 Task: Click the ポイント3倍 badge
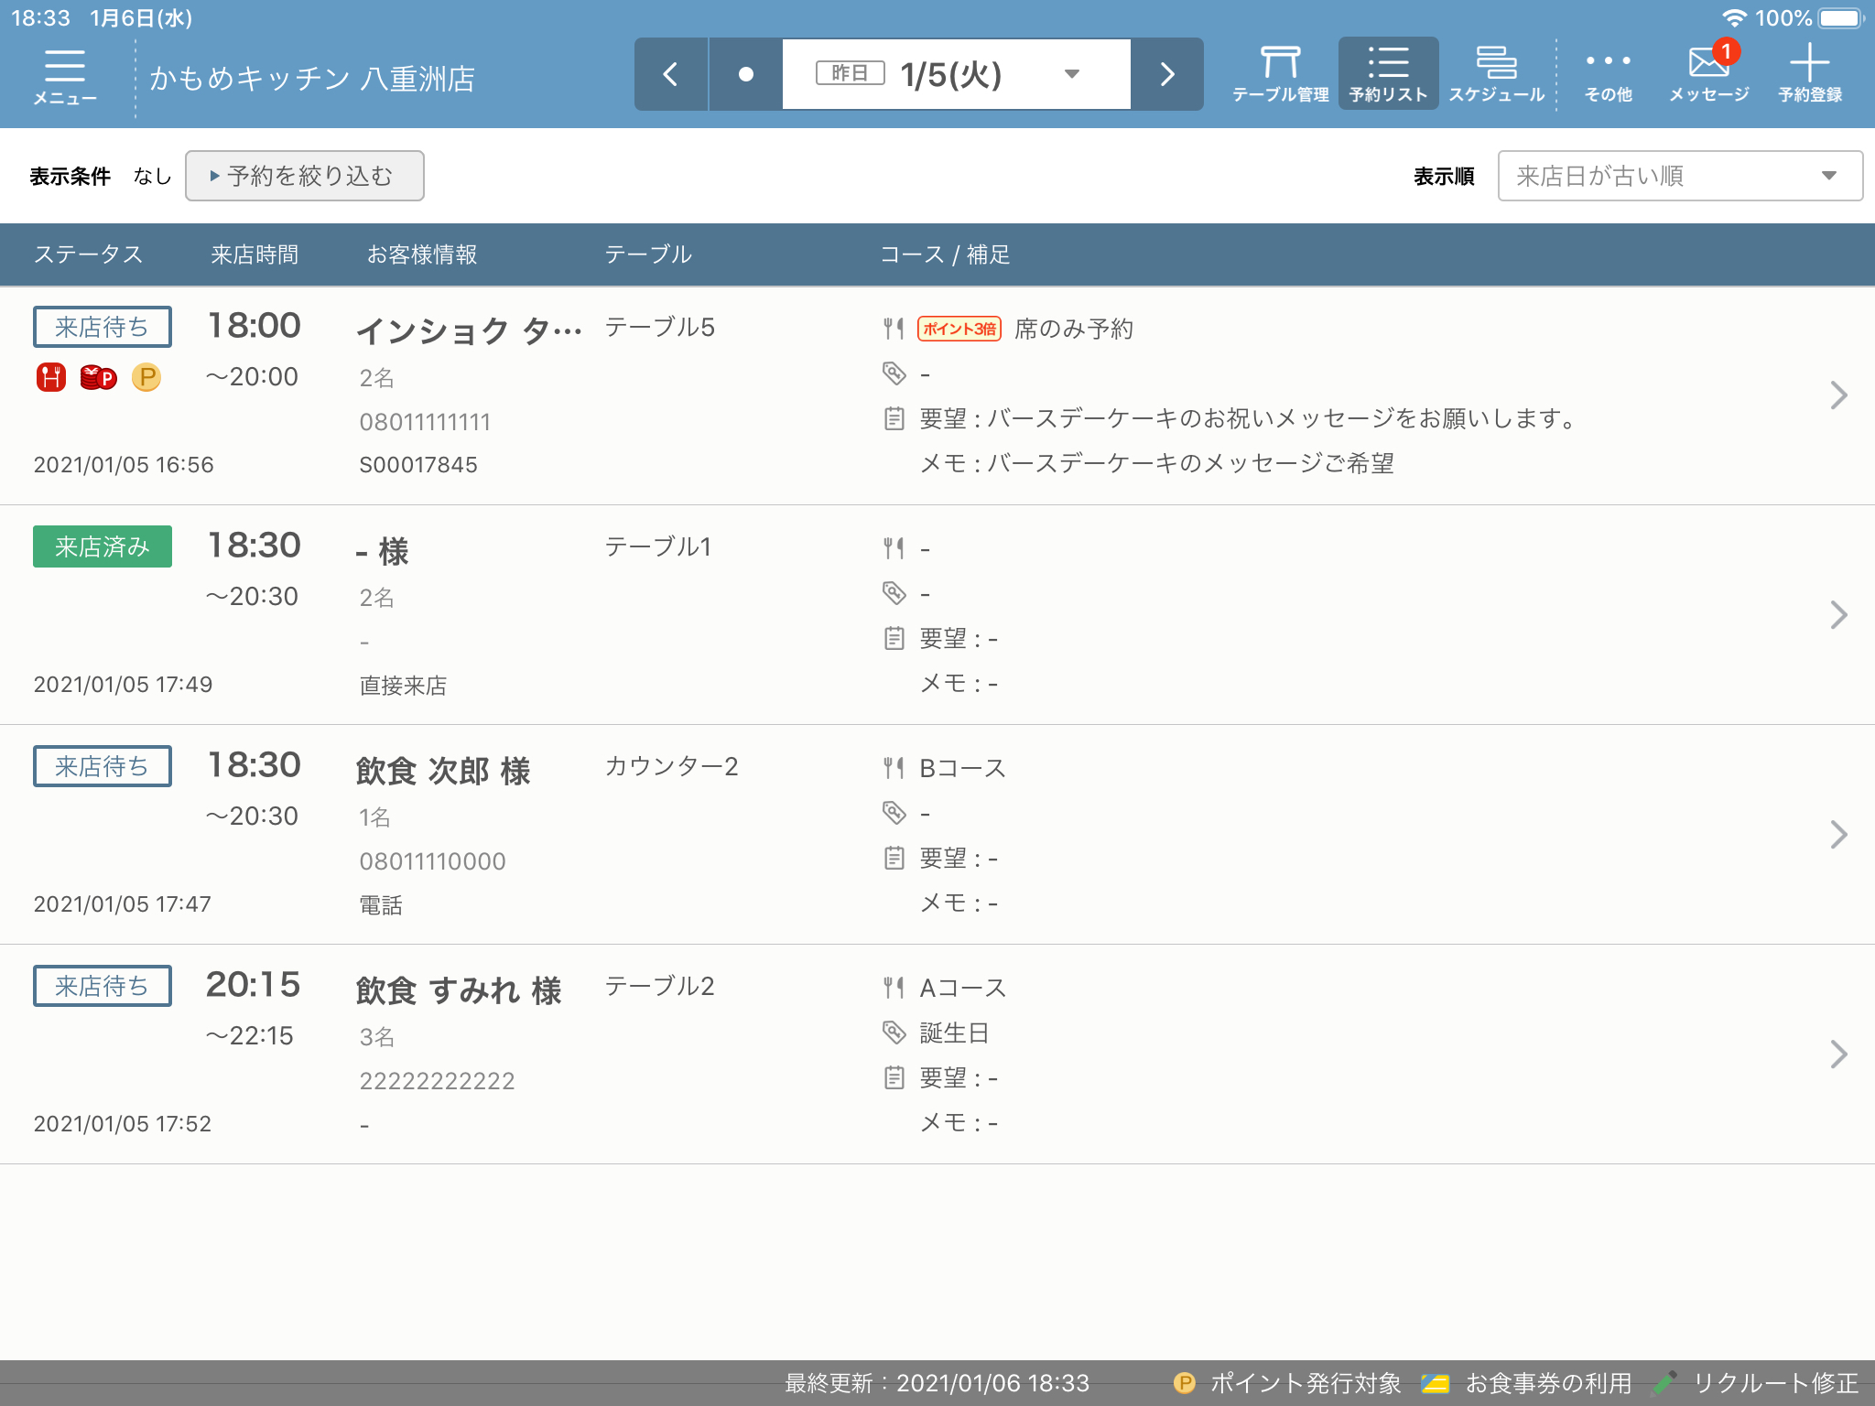point(959,329)
